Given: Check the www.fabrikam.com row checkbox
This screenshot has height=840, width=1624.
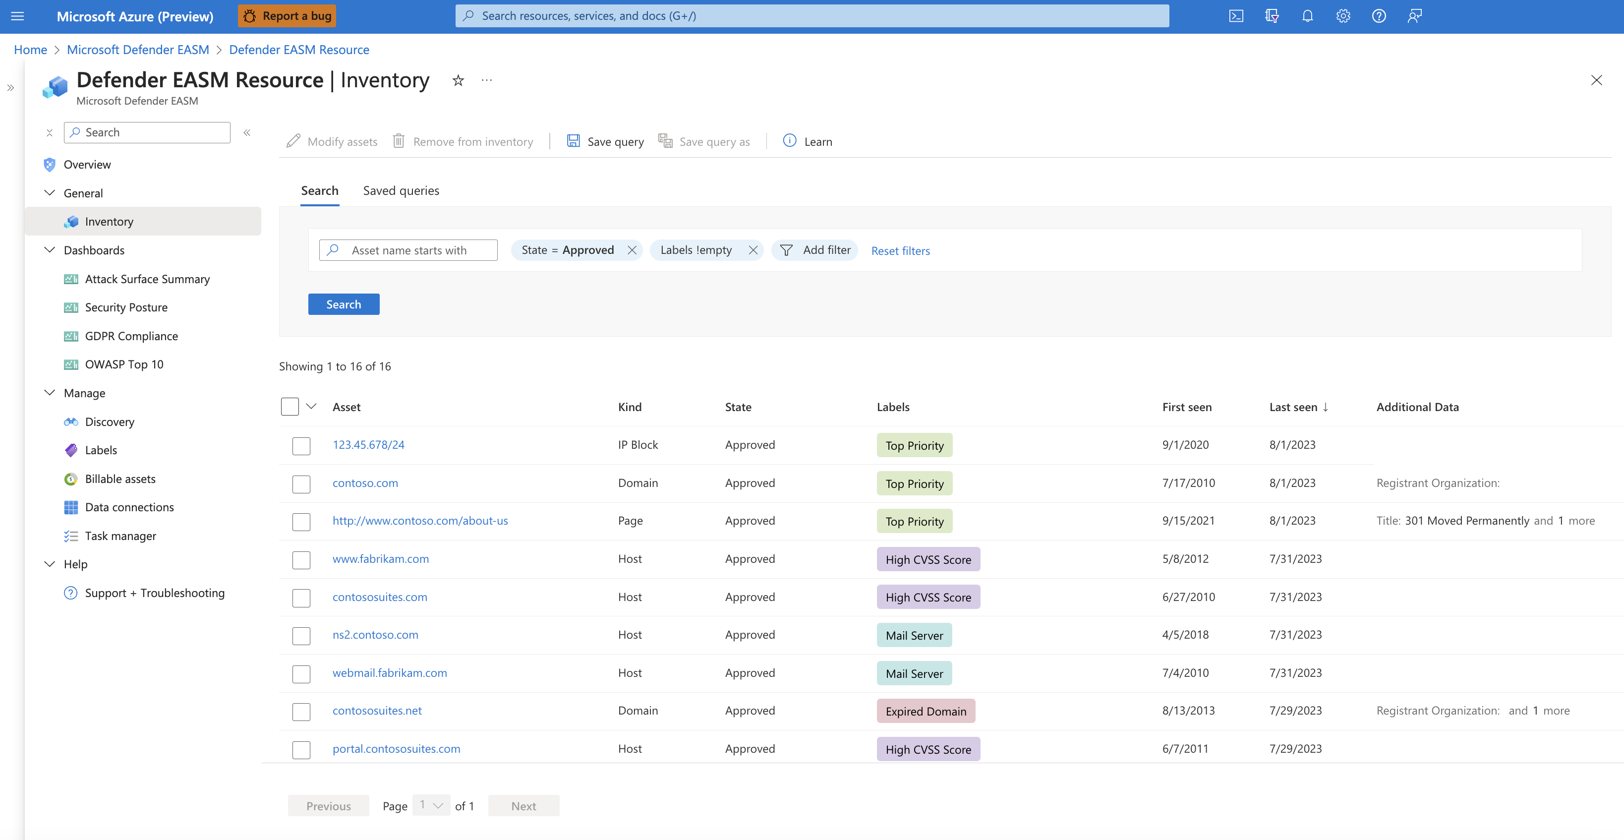Looking at the screenshot, I should click(x=301, y=559).
